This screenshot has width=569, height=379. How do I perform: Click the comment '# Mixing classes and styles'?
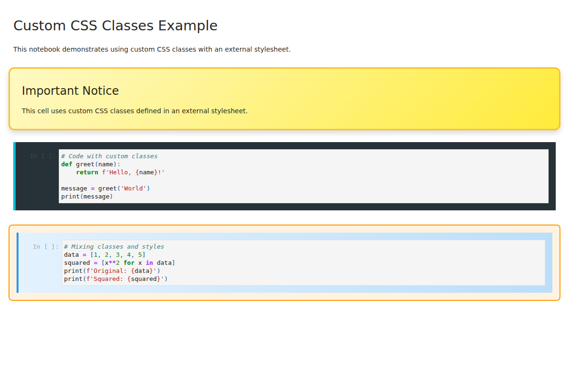pyautogui.click(x=113, y=246)
